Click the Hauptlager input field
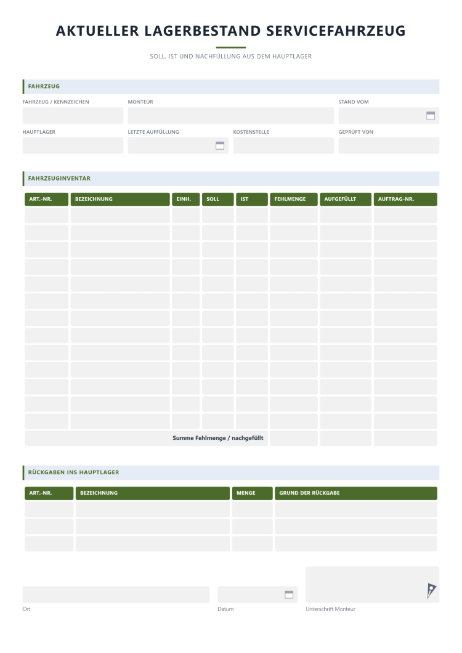This screenshot has width=462, height=653. (73, 146)
